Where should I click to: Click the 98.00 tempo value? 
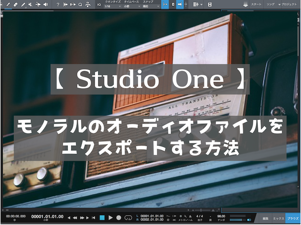tap(221, 216)
